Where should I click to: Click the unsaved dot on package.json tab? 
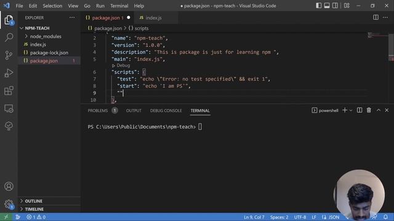coord(129,18)
